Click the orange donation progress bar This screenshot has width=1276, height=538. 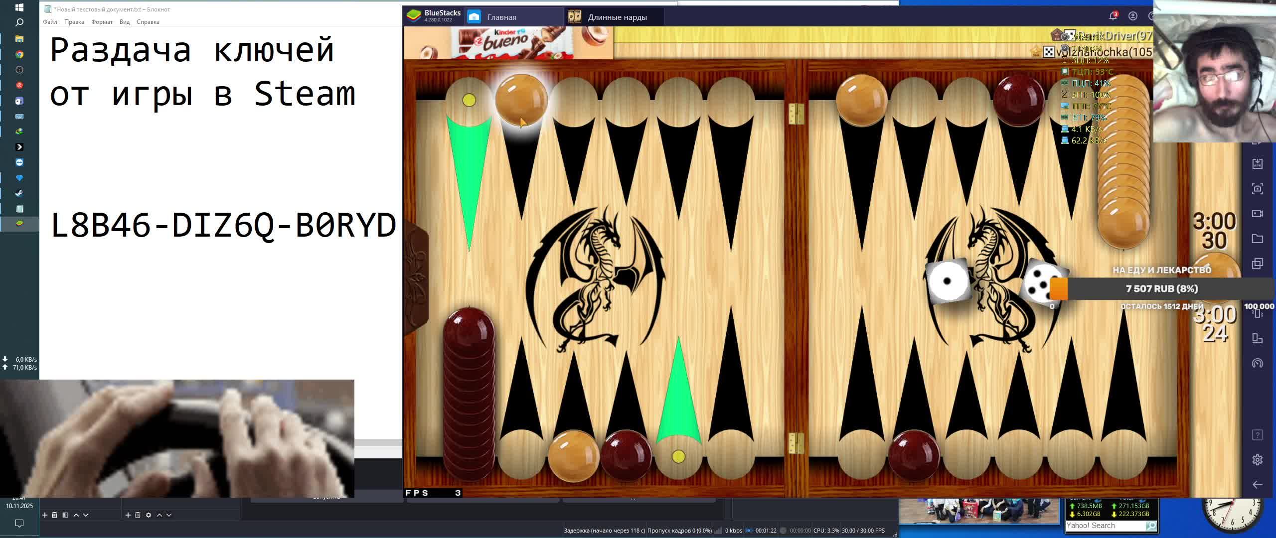[x=1059, y=289]
